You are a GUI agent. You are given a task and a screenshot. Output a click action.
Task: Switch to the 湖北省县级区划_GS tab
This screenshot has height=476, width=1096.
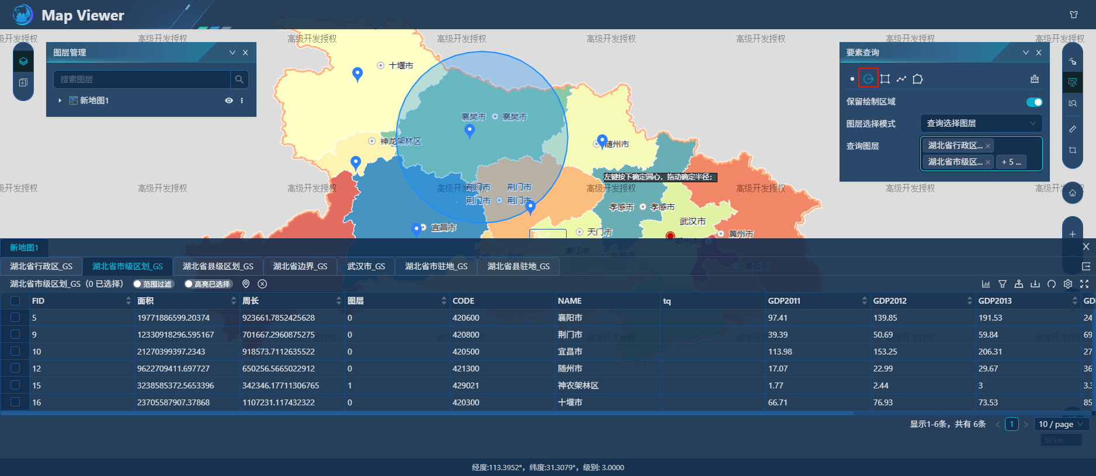[x=218, y=266]
